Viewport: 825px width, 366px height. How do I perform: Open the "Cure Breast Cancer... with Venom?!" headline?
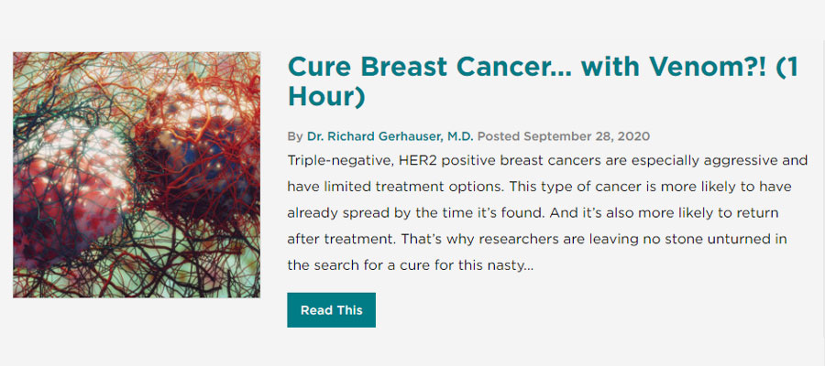(543, 81)
